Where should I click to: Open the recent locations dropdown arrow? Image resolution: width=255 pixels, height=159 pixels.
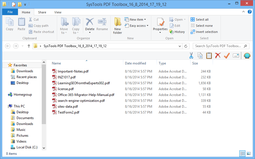(x=23, y=46)
